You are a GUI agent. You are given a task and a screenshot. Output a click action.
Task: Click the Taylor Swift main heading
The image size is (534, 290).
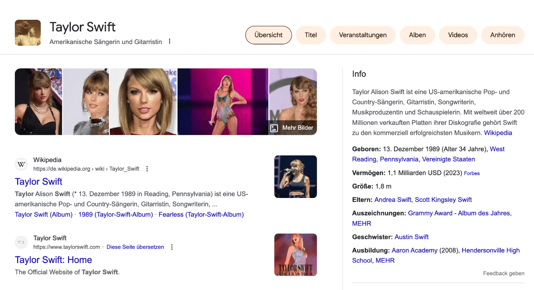pos(83,27)
